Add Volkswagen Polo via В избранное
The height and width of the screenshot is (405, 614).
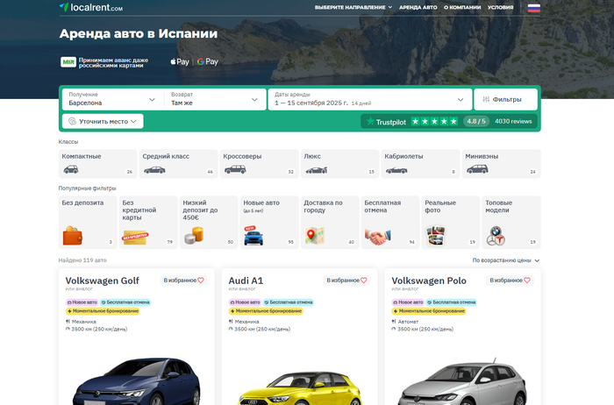[510, 281]
